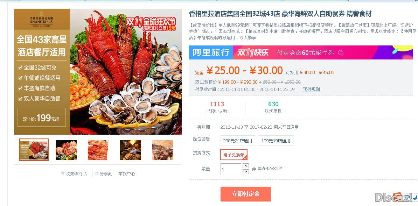
Task: Select the 298元24店通用 package option
Action: click(x=238, y=141)
